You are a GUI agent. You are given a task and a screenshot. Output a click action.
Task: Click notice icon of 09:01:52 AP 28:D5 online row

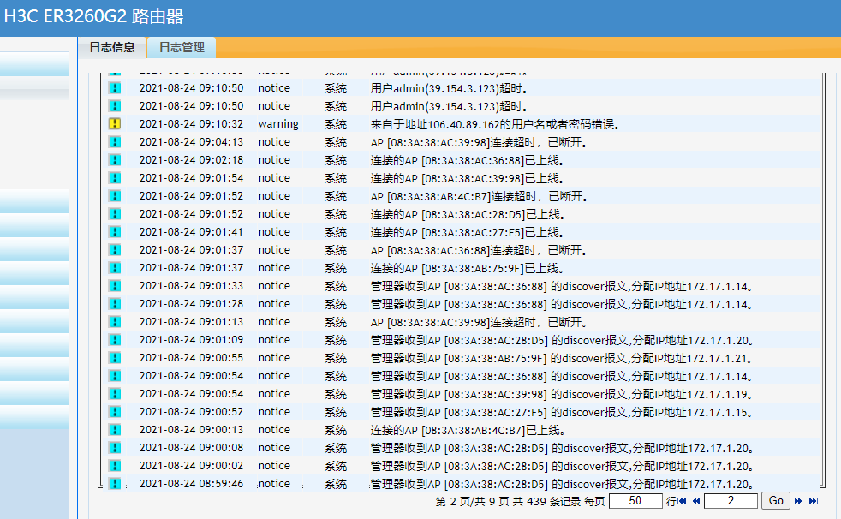pyautogui.click(x=115, y=214)
